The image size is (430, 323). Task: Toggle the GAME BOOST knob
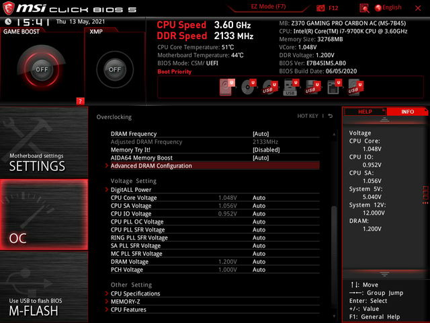pos(42,69)
